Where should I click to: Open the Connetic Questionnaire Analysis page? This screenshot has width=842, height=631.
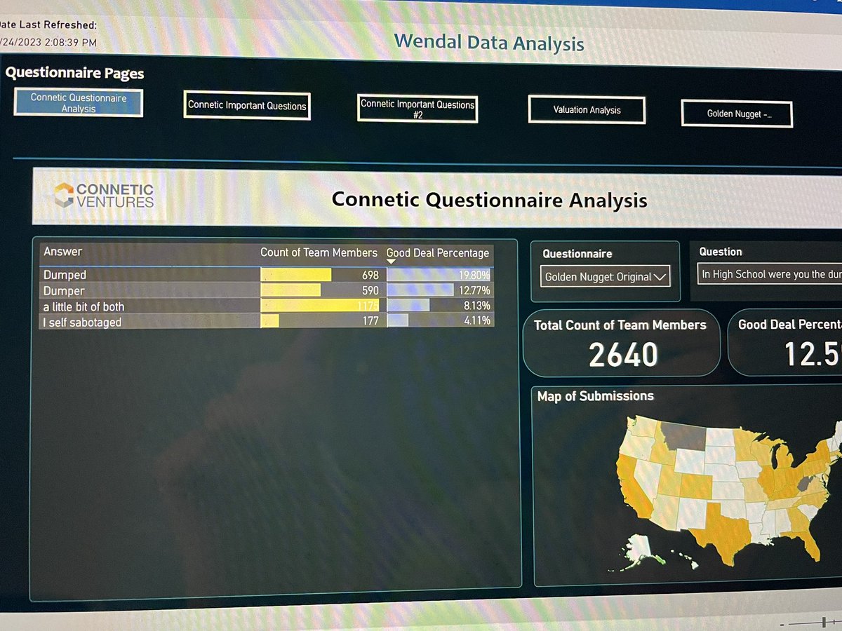(78, 103)
